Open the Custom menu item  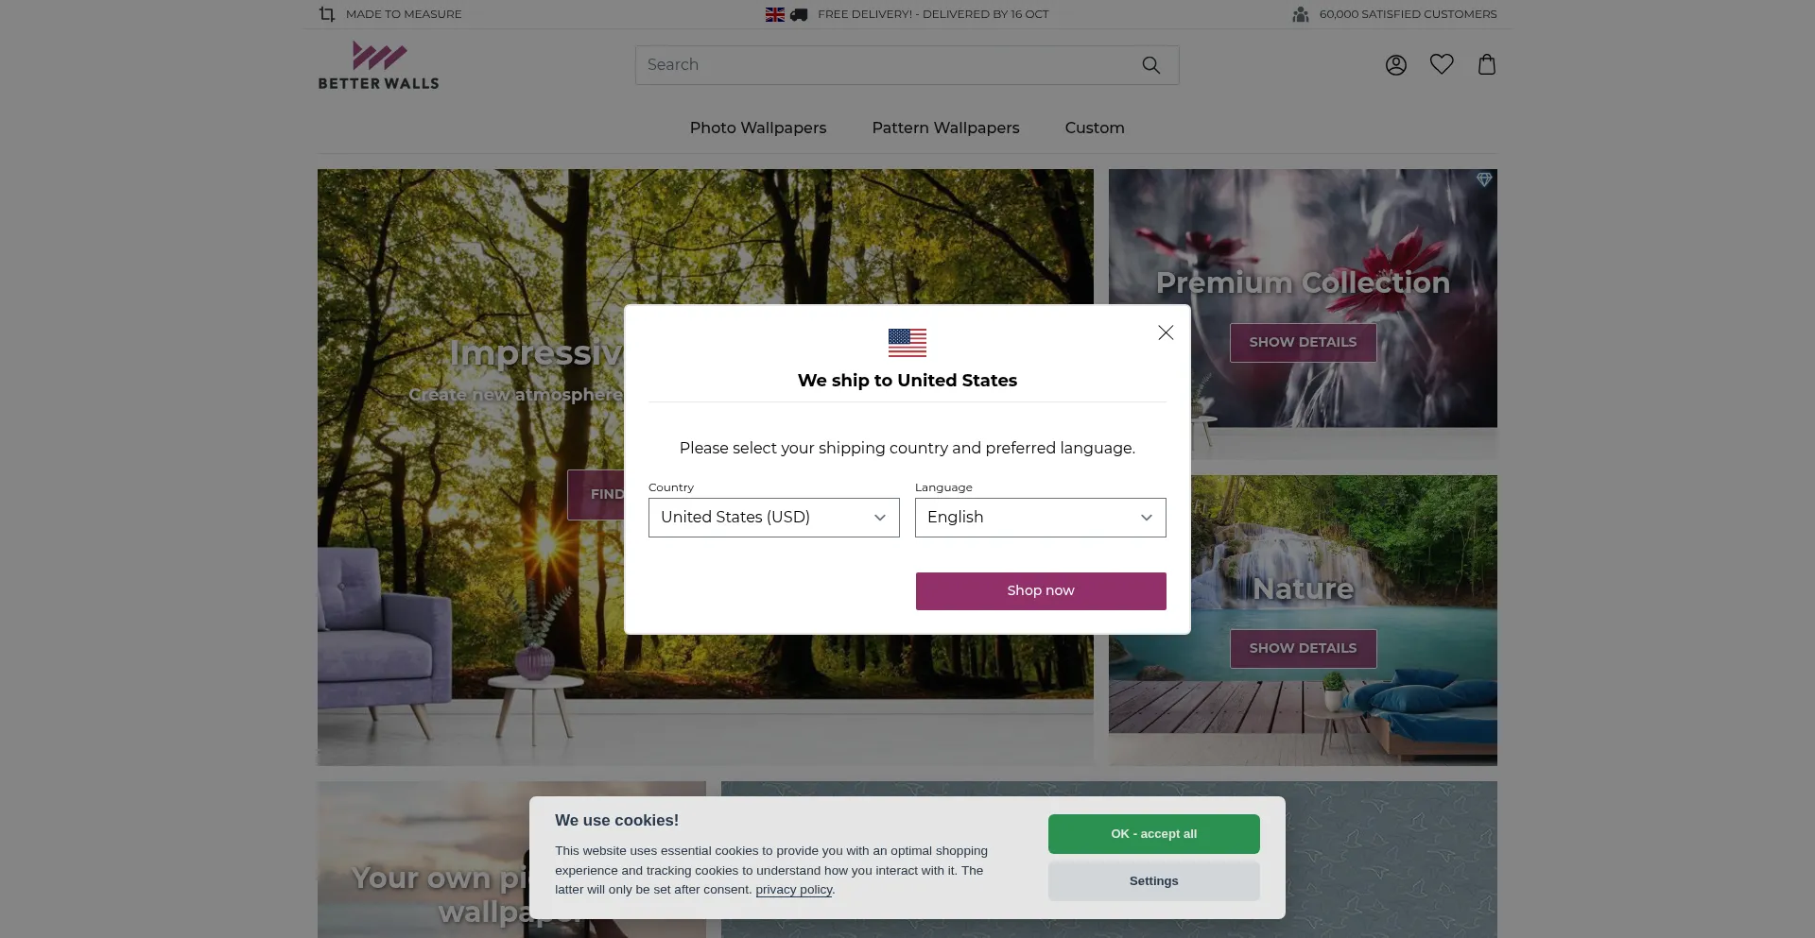tap(1095, 128)
